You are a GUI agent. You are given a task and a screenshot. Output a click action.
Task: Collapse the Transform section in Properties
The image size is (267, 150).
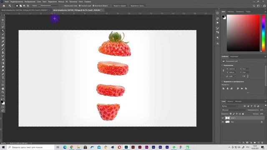pyautogui.click(x=222, y=65)
